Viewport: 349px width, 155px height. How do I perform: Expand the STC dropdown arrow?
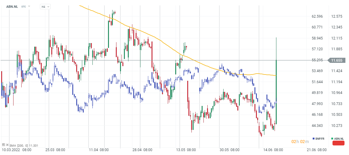(x=29, y=6)
